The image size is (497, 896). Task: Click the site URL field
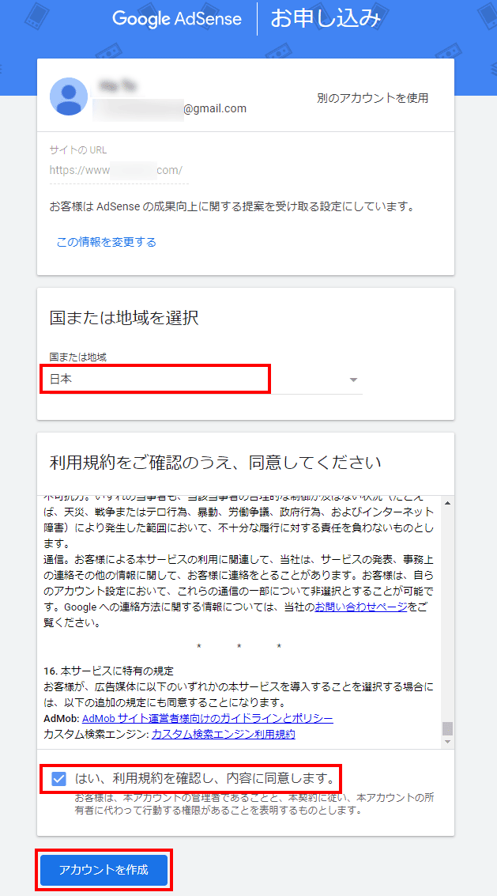pyautogui.click(x=119, y=170)
